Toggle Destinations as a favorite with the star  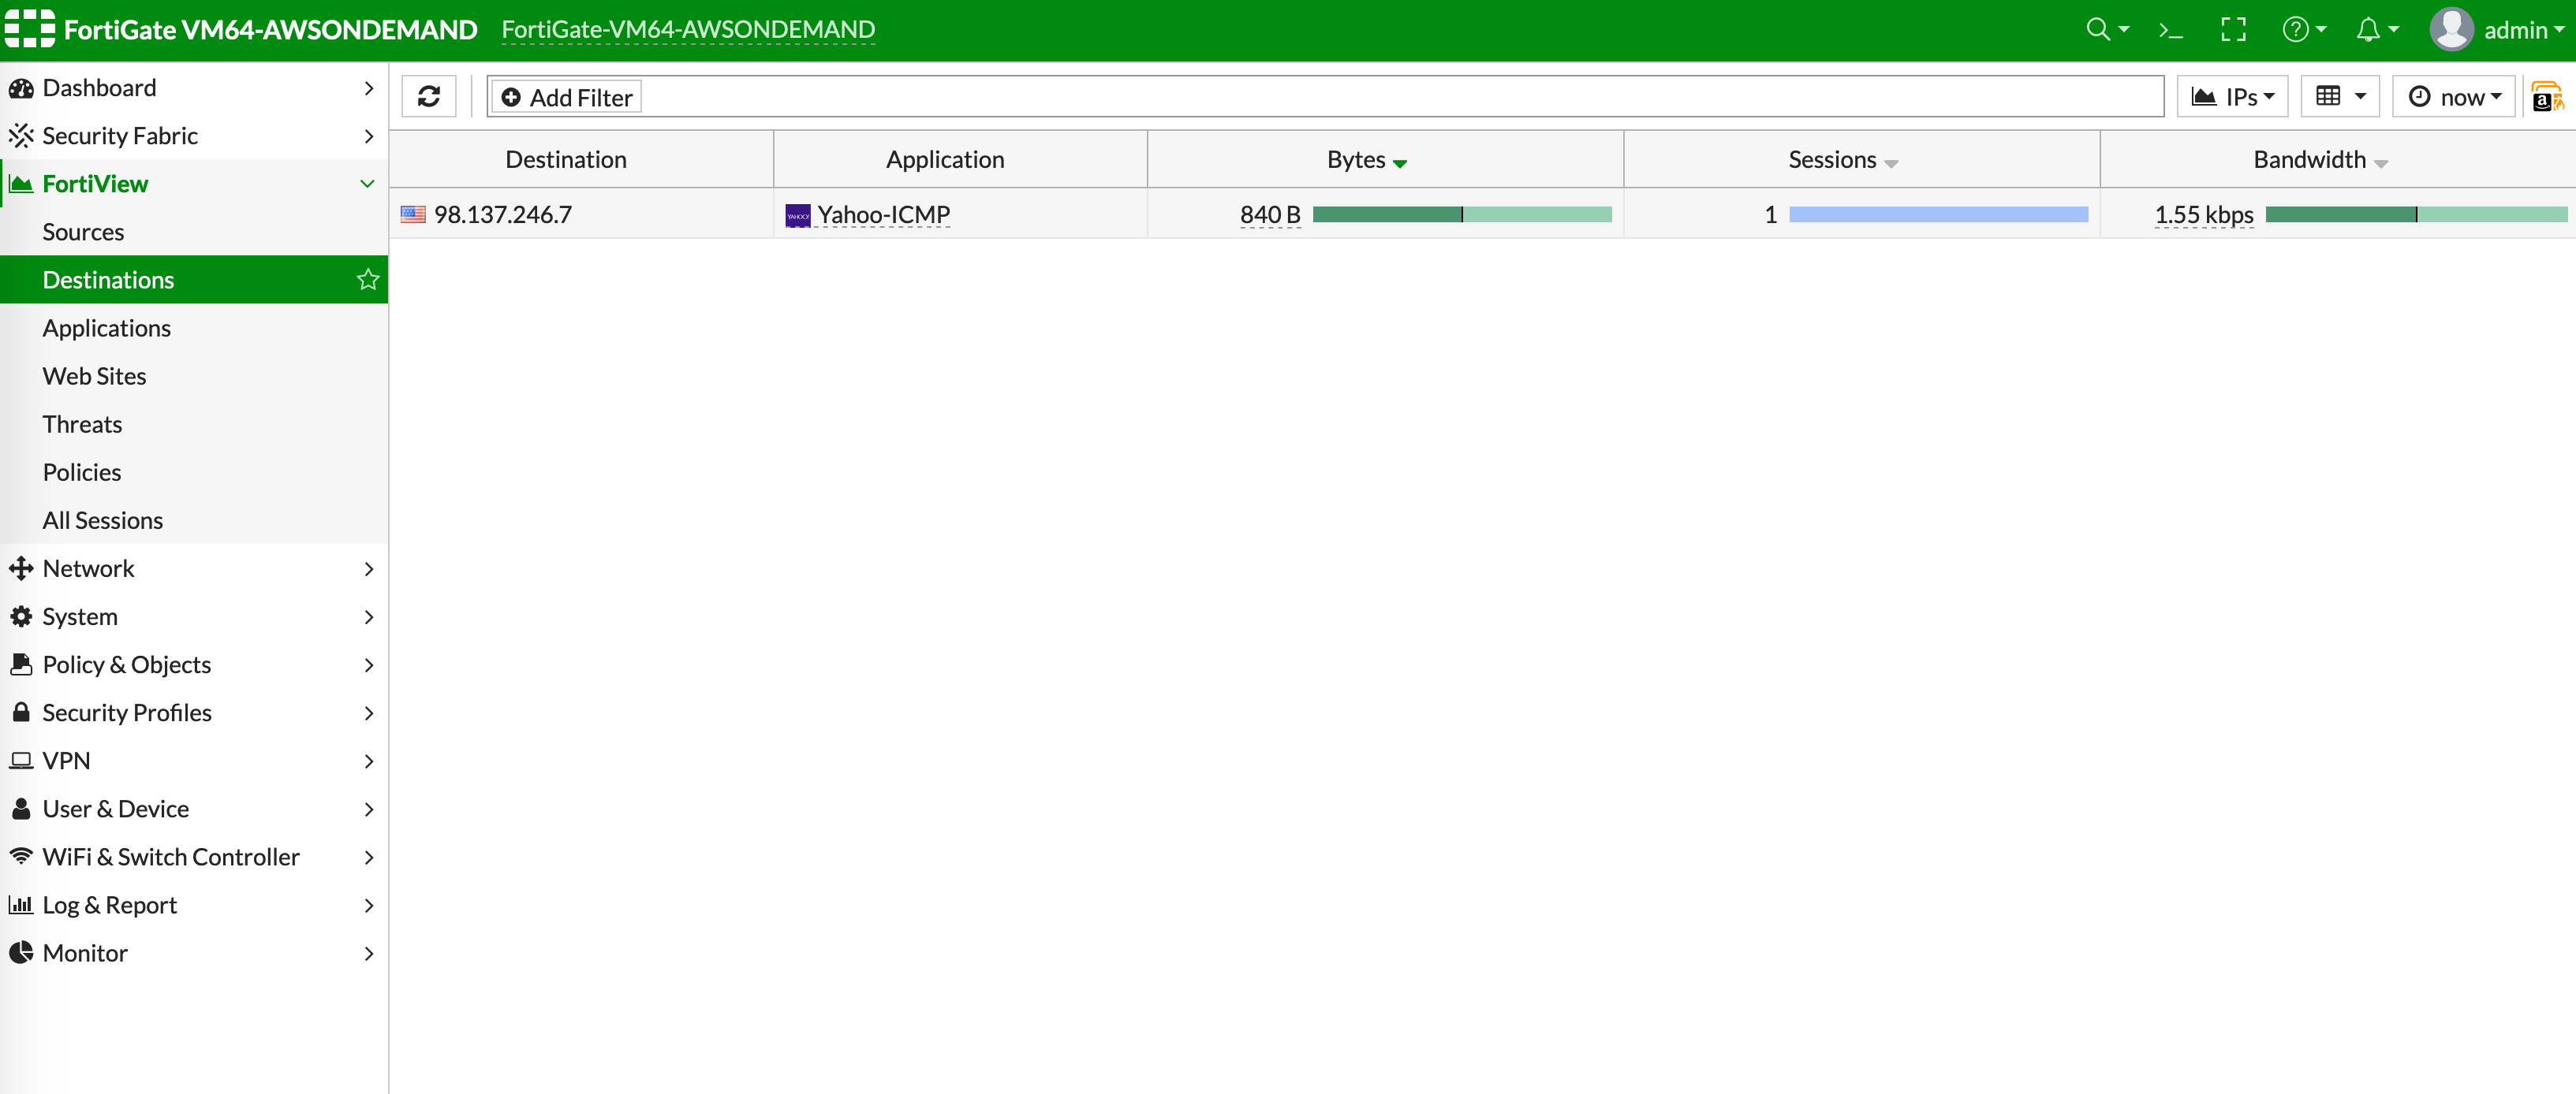click(x=367, y=279)
